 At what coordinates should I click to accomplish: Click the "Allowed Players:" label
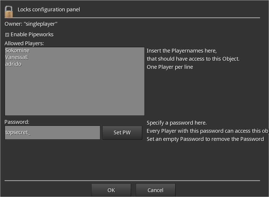pyautogui.click(x=24, y=43)
